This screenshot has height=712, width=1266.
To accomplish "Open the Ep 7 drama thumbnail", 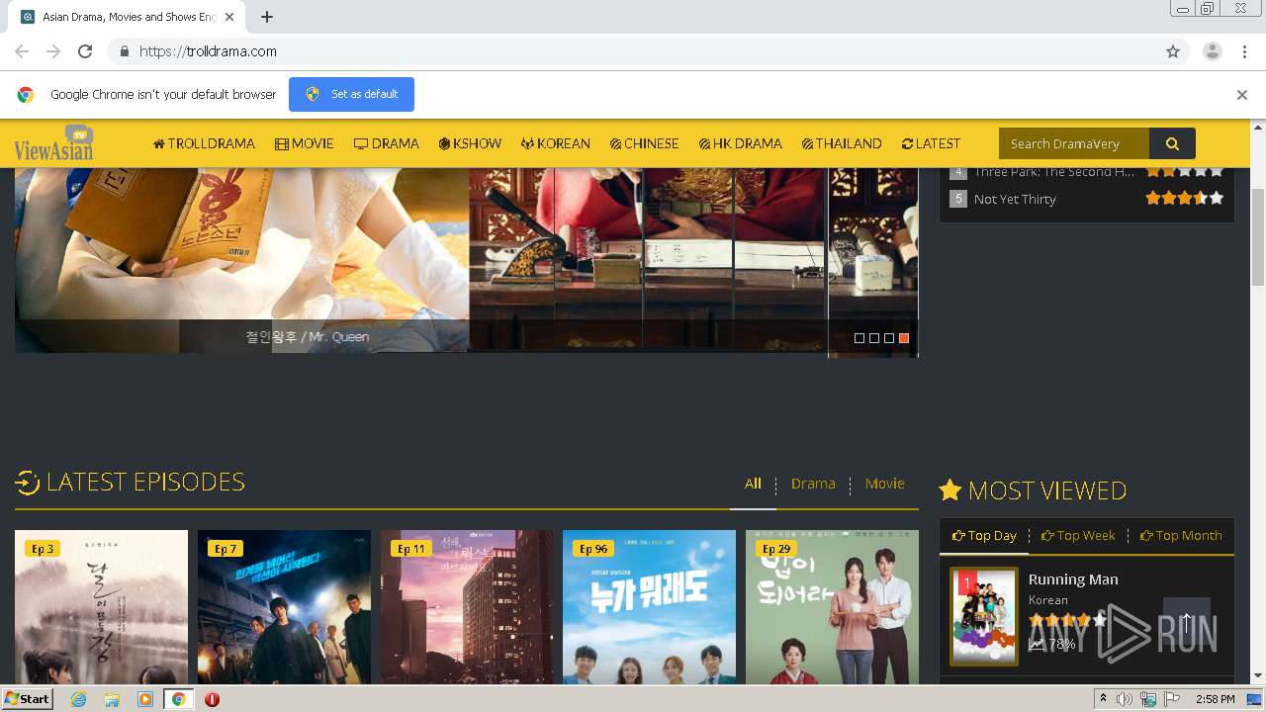I will [x=284, y=607].
